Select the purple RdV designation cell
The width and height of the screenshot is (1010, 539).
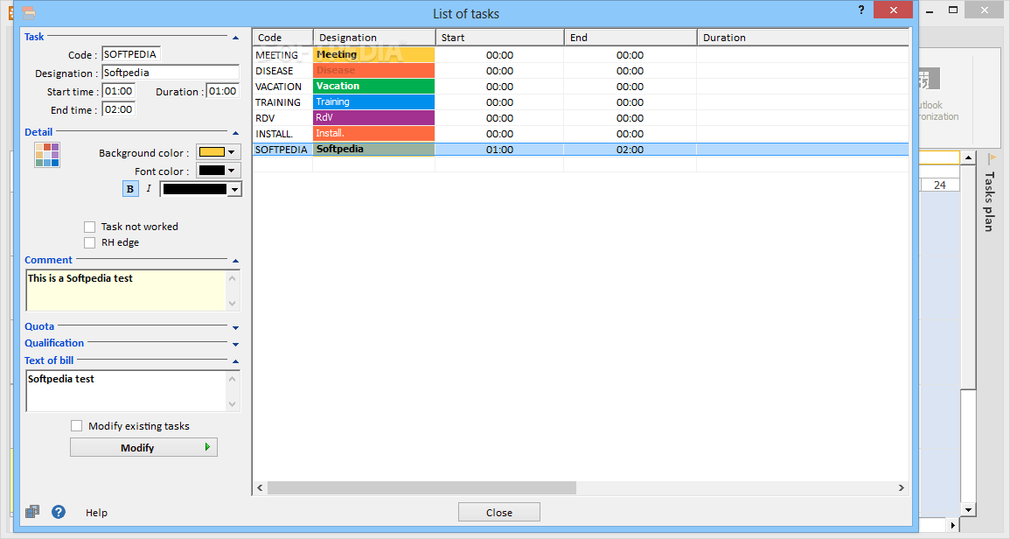coord(373,118)
